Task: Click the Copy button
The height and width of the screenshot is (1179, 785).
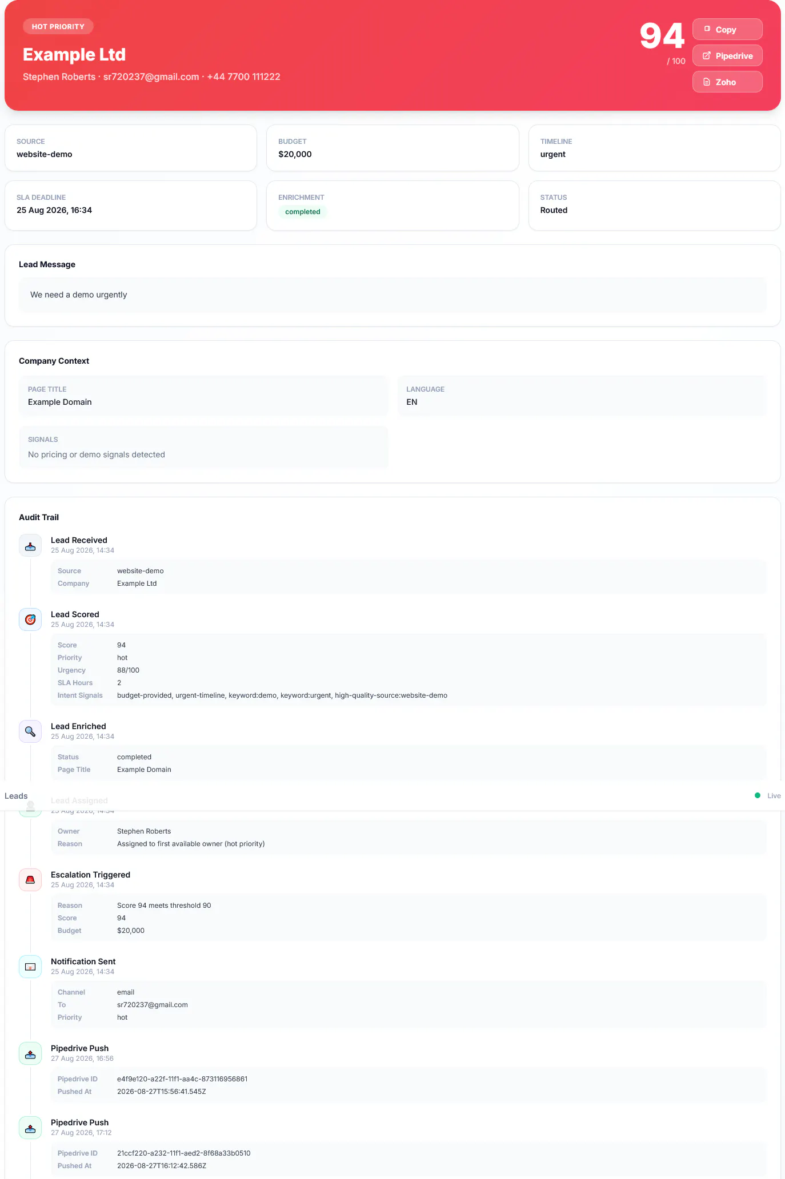Action: coord(727,29)
